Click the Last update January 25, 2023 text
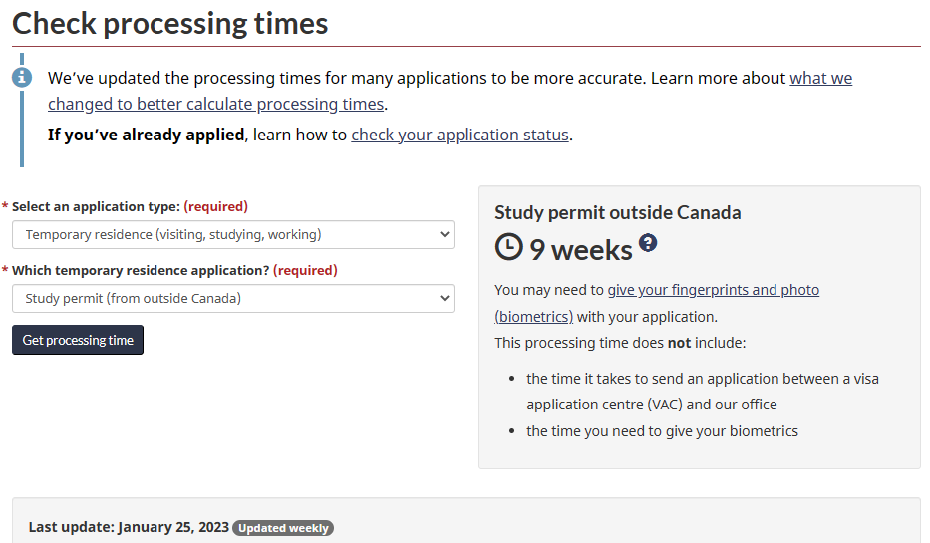The width and height of the screenshot is (930, 543). 129,527
